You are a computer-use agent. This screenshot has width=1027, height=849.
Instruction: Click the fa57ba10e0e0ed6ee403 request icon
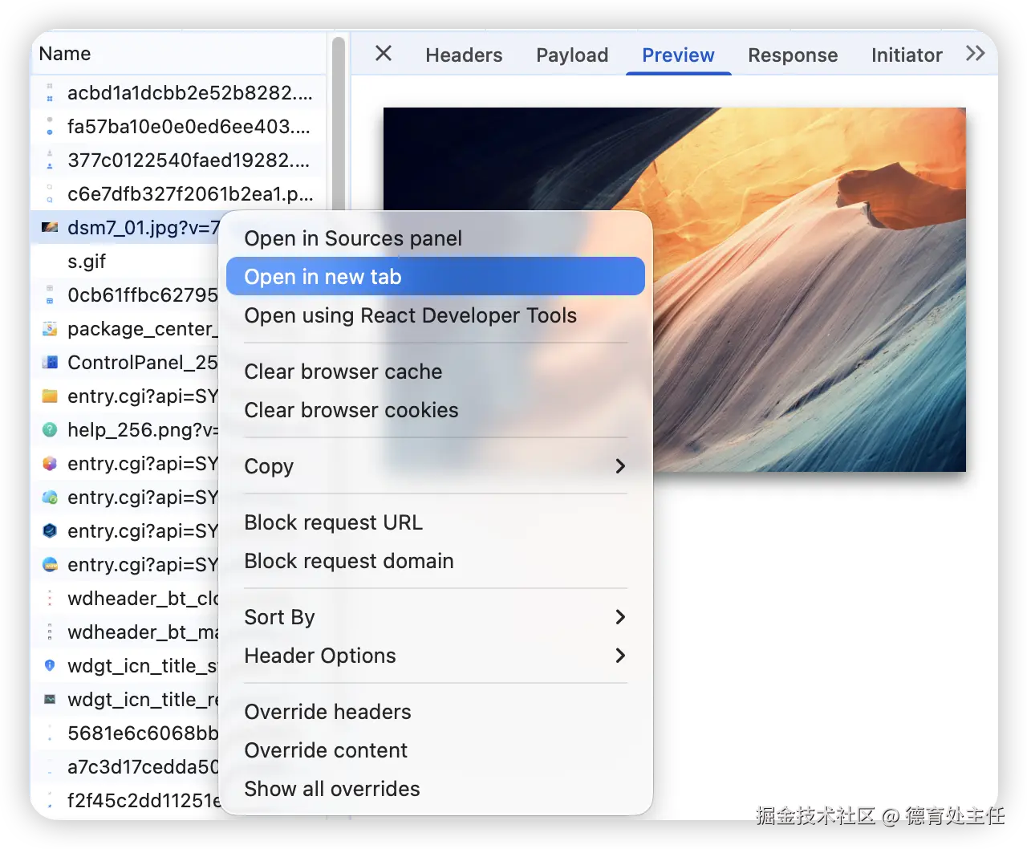tap(50, 127)
